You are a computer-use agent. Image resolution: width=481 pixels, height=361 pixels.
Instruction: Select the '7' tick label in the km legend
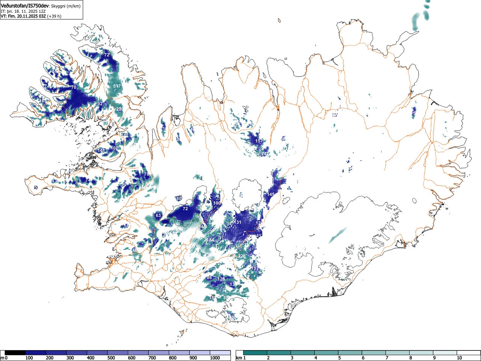tap(387, 358)
